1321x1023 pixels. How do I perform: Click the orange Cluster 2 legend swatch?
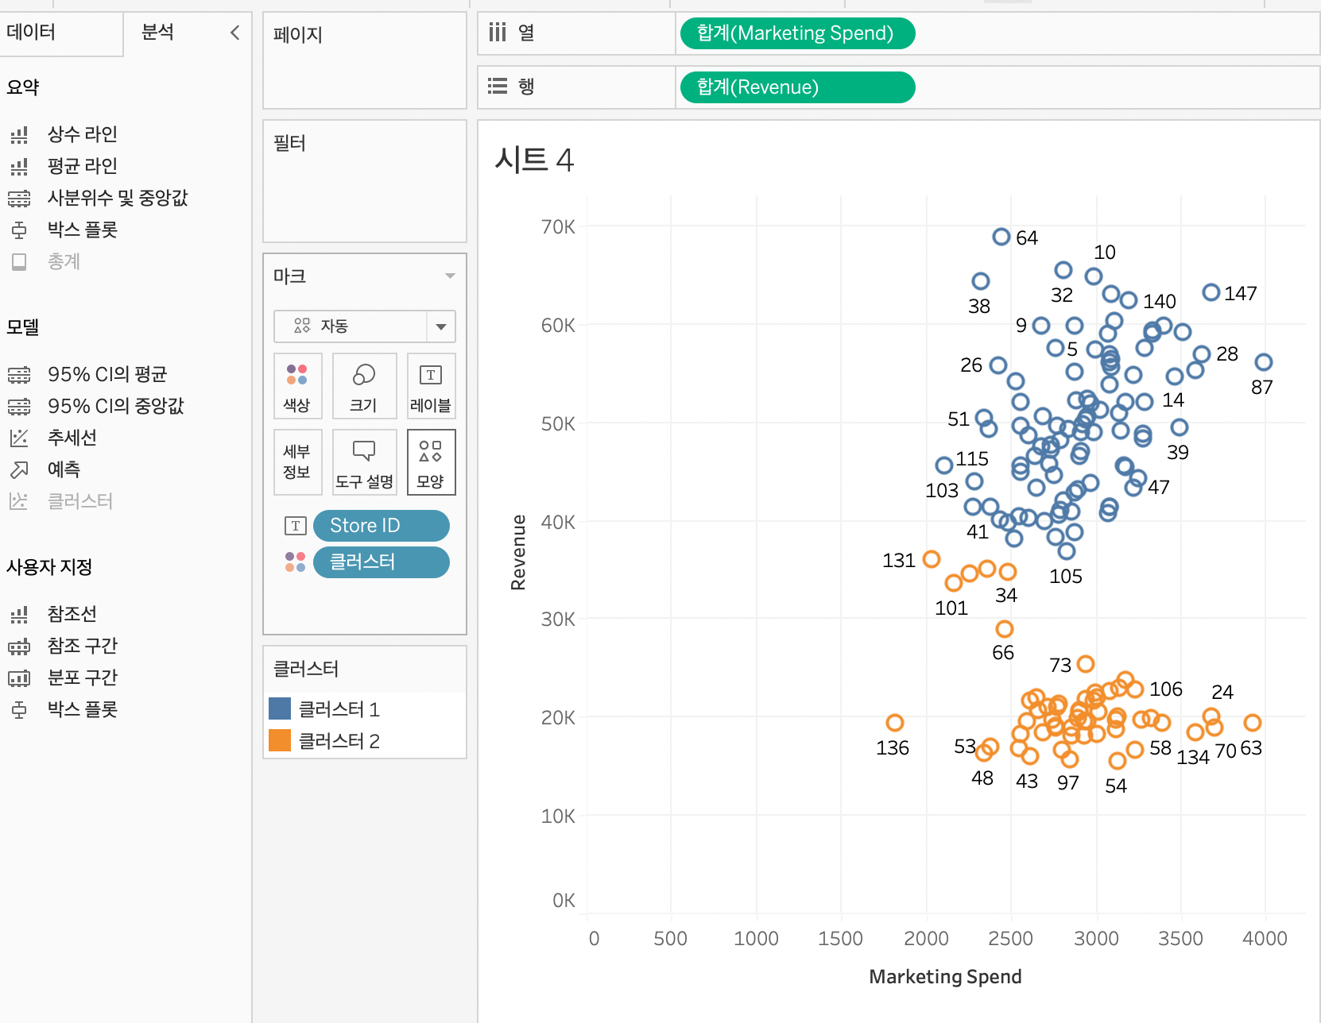[x=280, y=740]
